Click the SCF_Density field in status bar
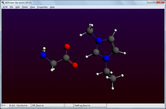Image resolution: width=166 pixels, height=109 pixels. (x=48, y=105)
